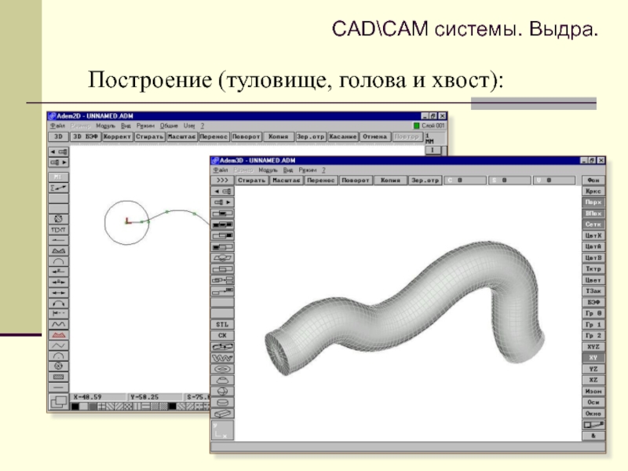Open the Файл menu in Adem2D

tap(57, 126)
